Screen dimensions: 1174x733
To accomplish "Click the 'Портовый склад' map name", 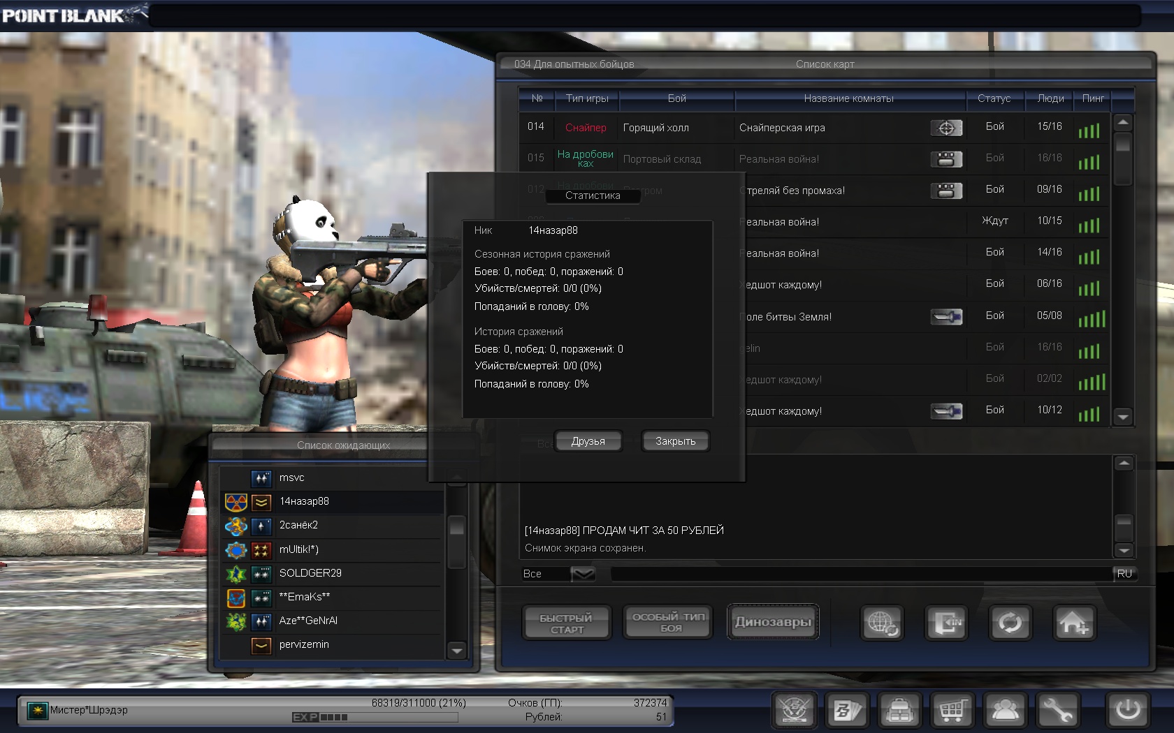I will (662, 159).
